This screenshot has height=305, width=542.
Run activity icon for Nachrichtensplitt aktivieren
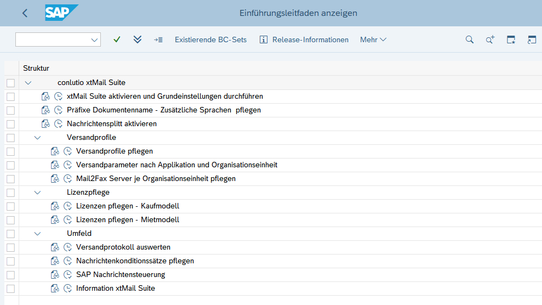pos(59,123)
